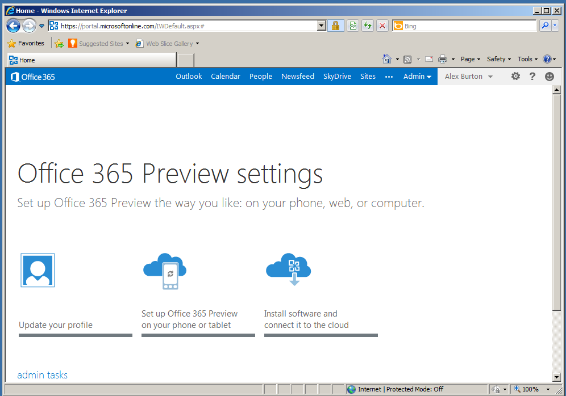
Task: Click the smiley feedback icon
Action: pyautogui.click(x=550, y=77)
